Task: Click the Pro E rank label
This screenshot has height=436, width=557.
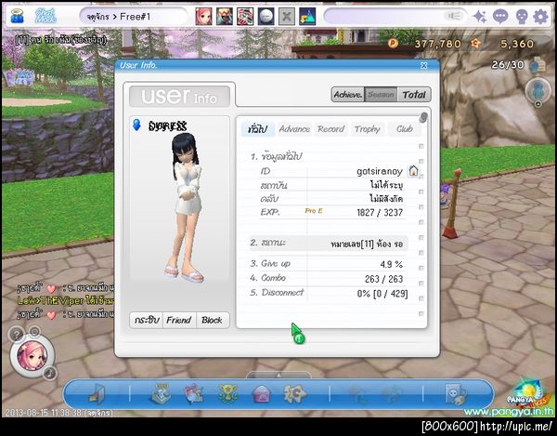Action: pos(314,211)
